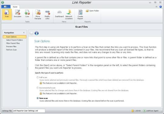Launch the Move Rename tool
The height and width of the screenshot is (114, 164).
point(38,15)
